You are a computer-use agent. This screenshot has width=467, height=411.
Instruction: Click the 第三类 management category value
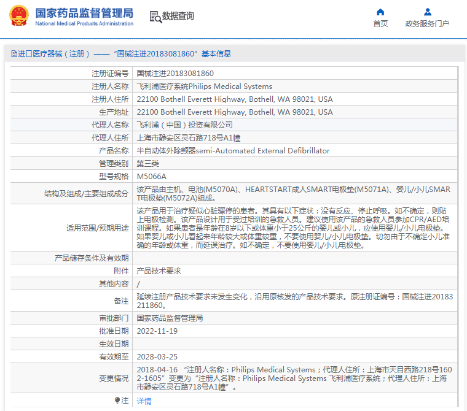147,164
